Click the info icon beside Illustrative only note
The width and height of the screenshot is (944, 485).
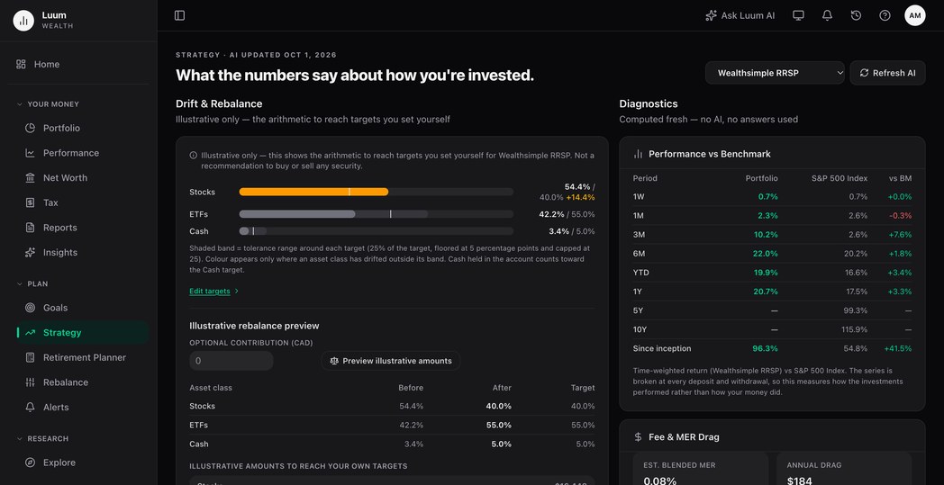click(194, 156)
